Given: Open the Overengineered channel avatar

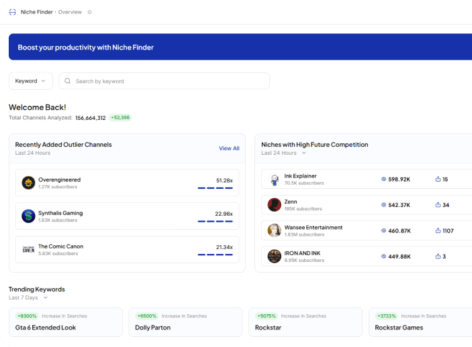Looking at the screenshot, I should [x=28, y=183].
